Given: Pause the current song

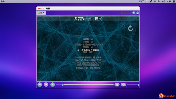Looking at the screenshot, I should tap(46, 85).
